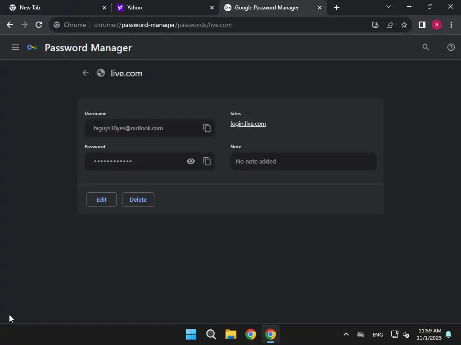Screen dimensions: 461x345
Task: Navigate back in Chrome
Action: (10, 25)
